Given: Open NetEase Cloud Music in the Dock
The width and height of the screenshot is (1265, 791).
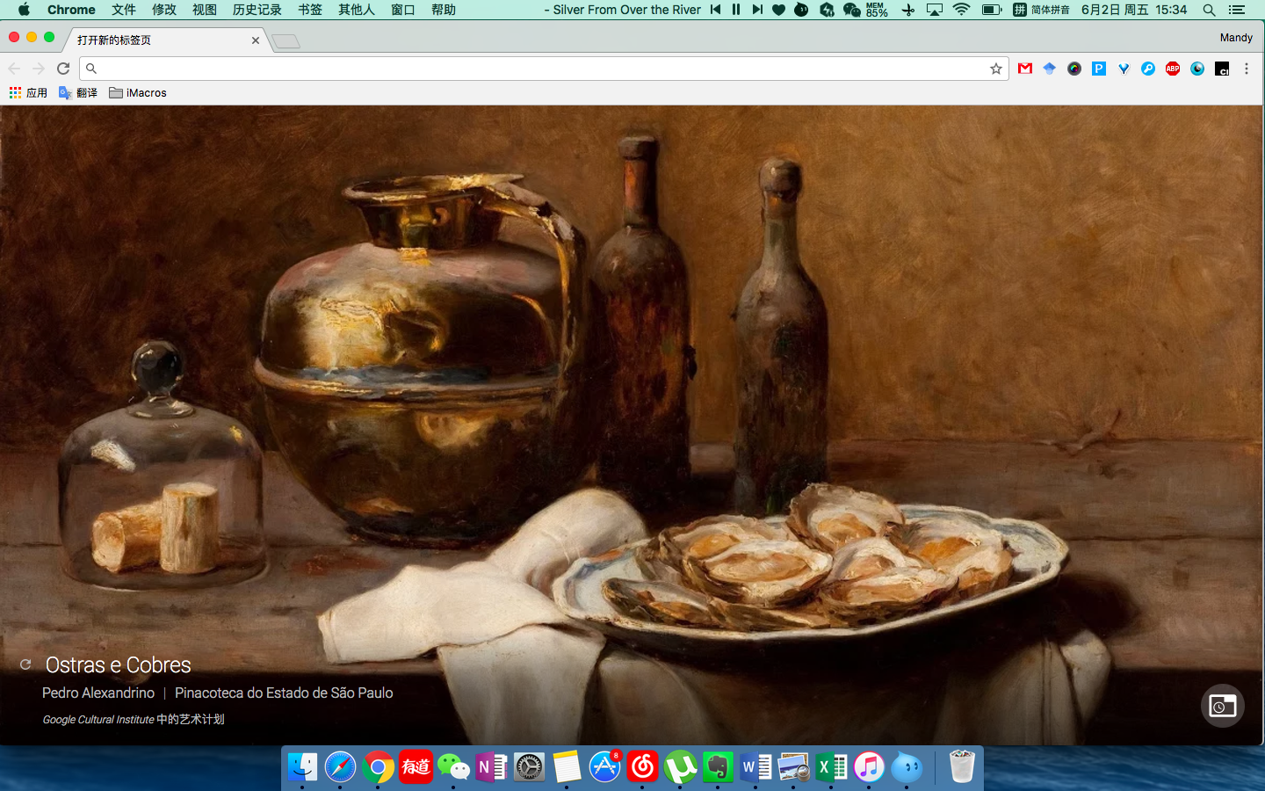Looking at the screenshot, I should tap(642, 767).
